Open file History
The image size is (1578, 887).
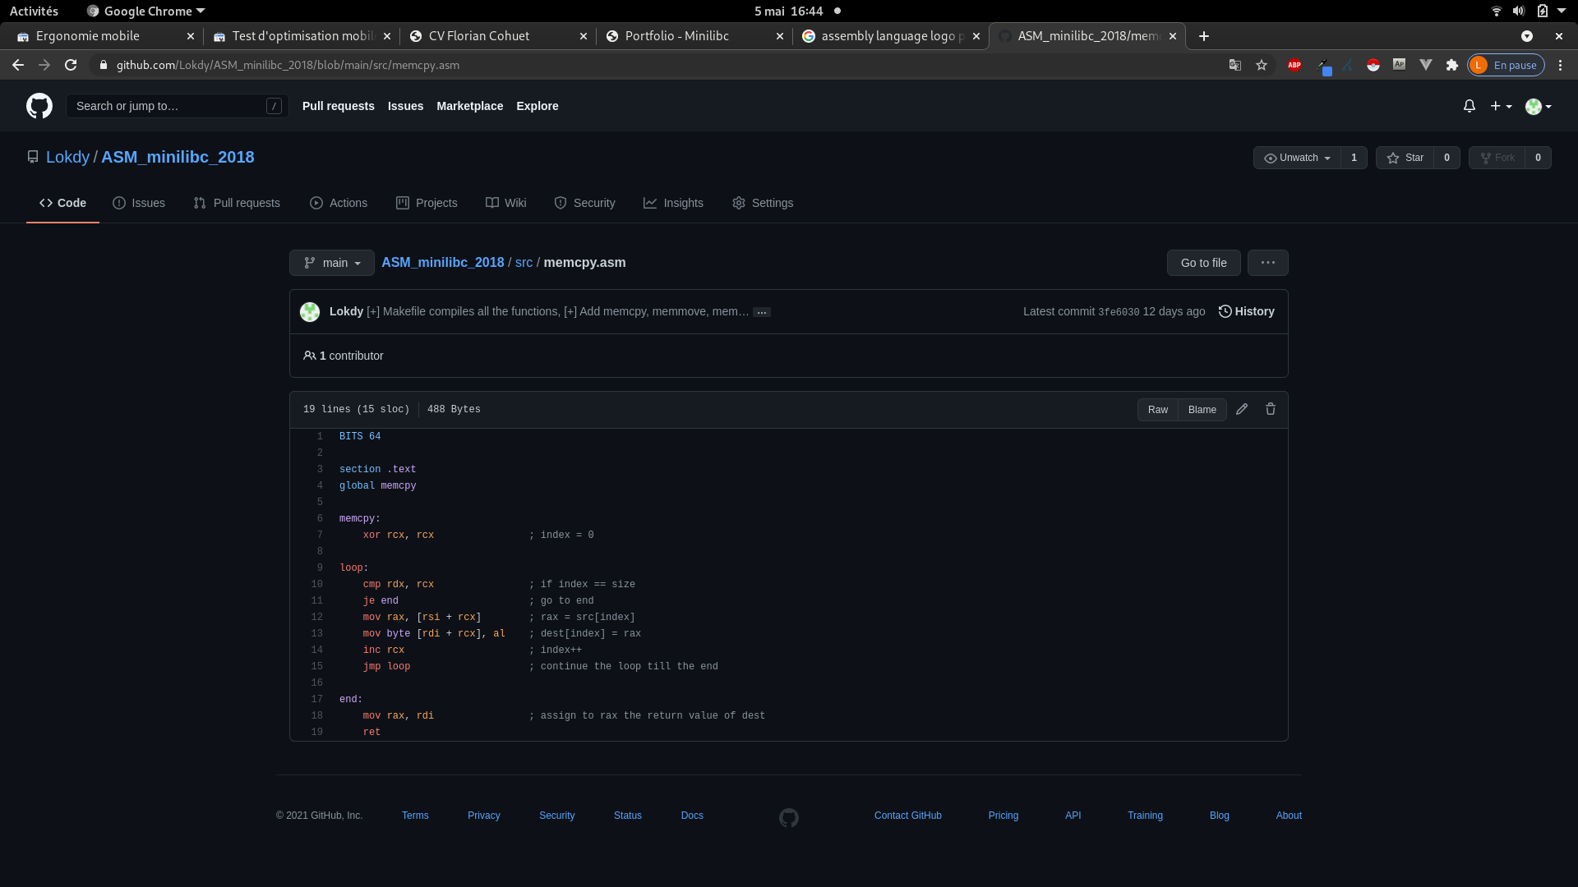1246,311
